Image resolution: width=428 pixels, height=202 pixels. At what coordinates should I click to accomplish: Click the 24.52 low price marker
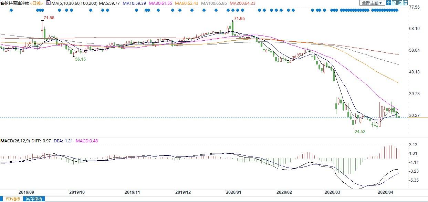click(x=359, y=132)
